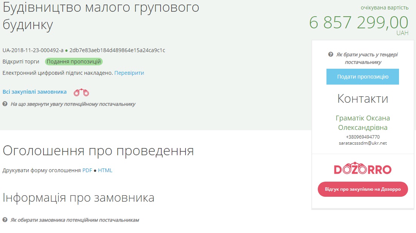Expand 'Як брати участь у тендері' hint text
Image resolution: width=416 pixels, height=233 pixels.
point(367,58)
